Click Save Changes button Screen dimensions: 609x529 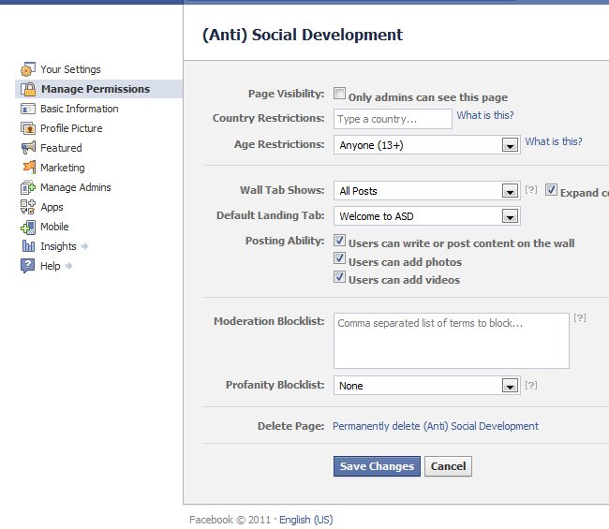pos(377,466)
